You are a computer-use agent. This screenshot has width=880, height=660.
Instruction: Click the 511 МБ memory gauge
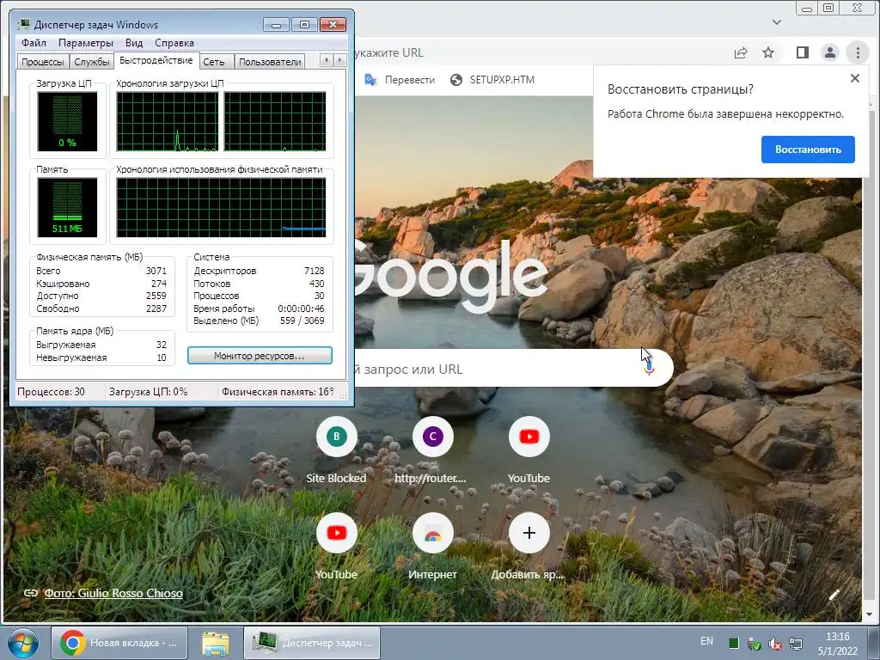(67, 208)
